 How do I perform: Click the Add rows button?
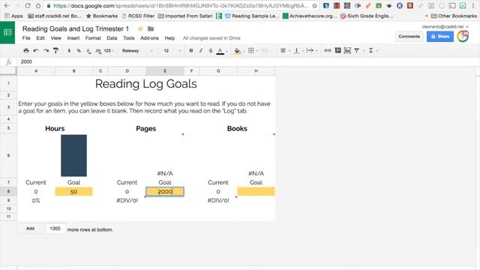(30, 228)
